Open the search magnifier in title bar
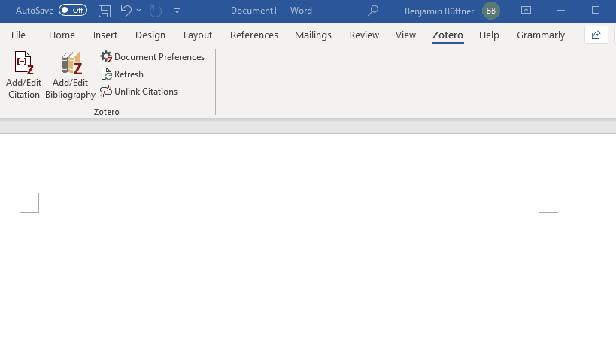The width and height of the screenshot is (616, 353). 373,11
